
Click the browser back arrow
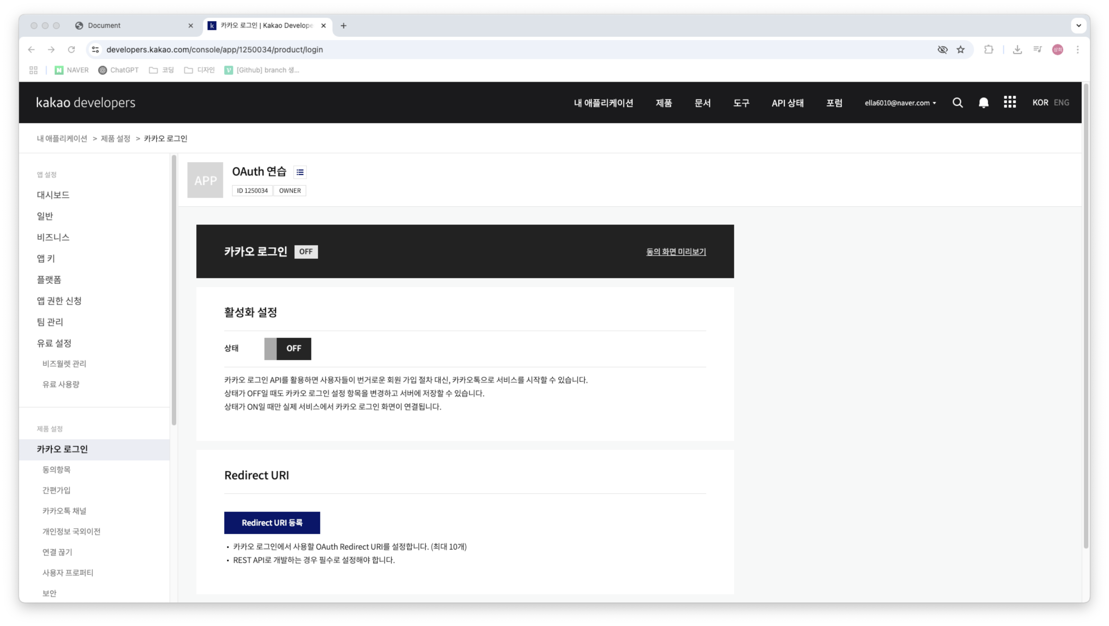(x=32, y=50)
